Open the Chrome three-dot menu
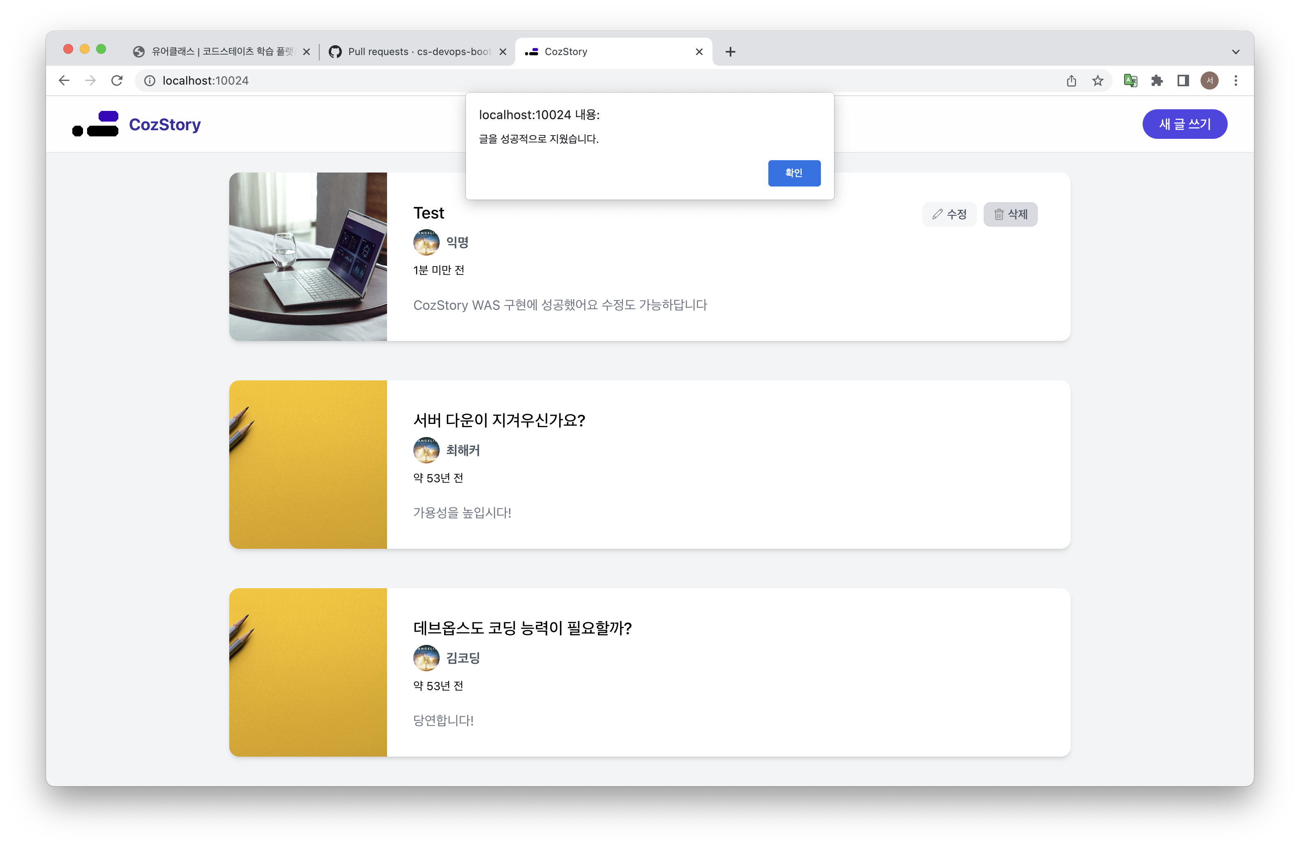The image size is (1300, 847). click(1235, 81)
